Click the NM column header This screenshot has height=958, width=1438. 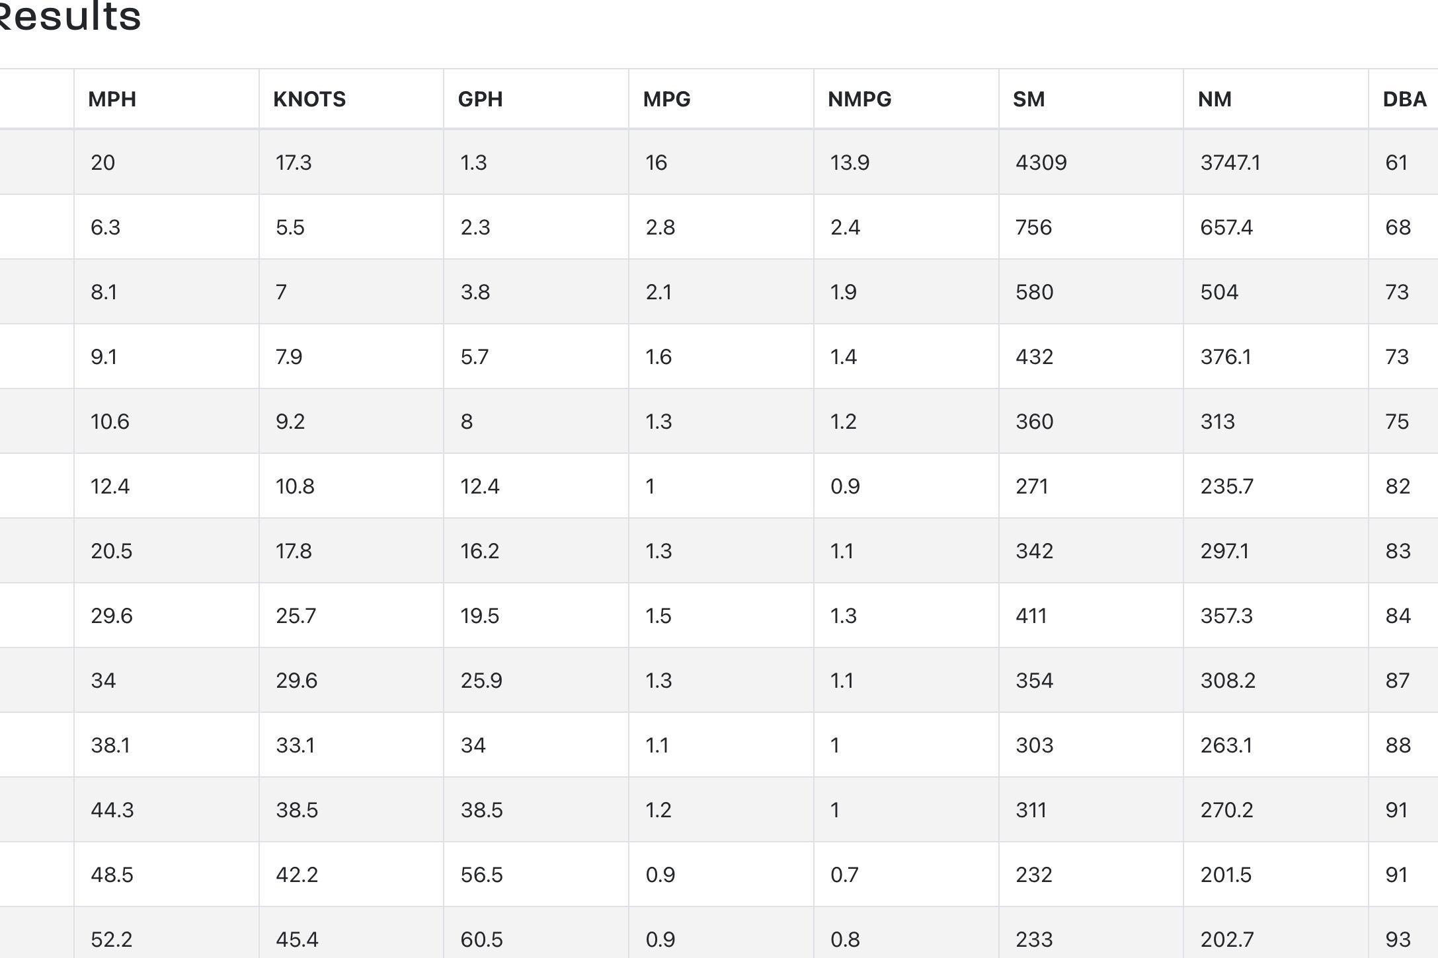(x=1215, y=100)
